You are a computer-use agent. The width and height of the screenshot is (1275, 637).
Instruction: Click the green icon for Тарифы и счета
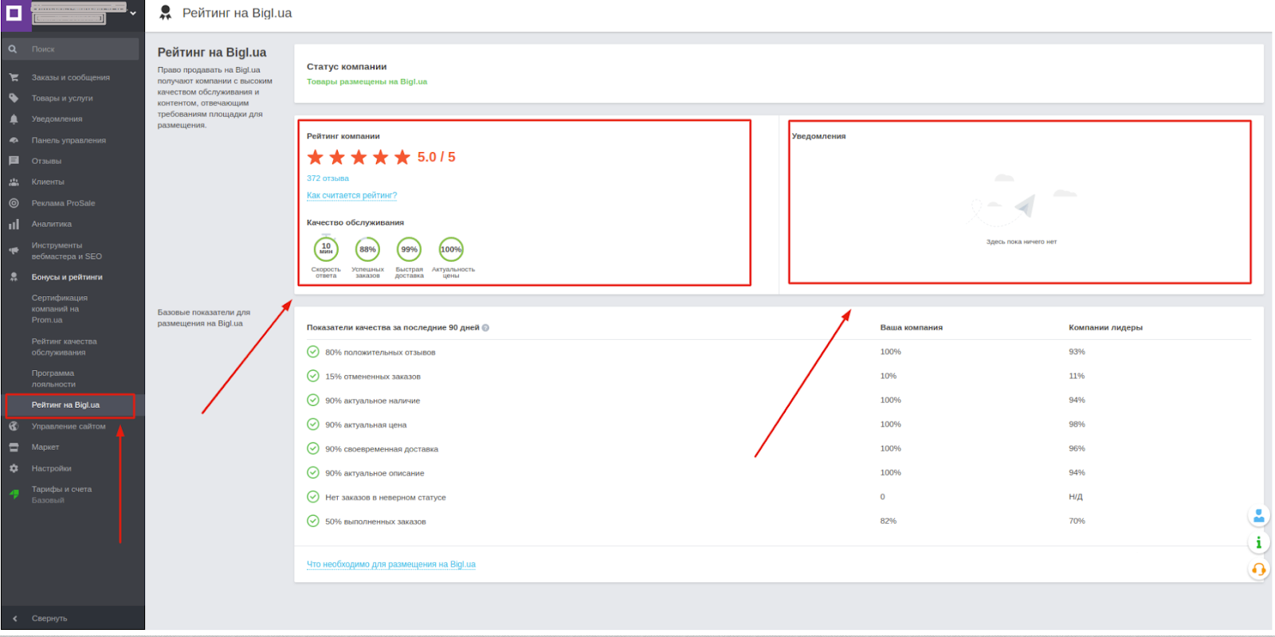tap(14, 494)
